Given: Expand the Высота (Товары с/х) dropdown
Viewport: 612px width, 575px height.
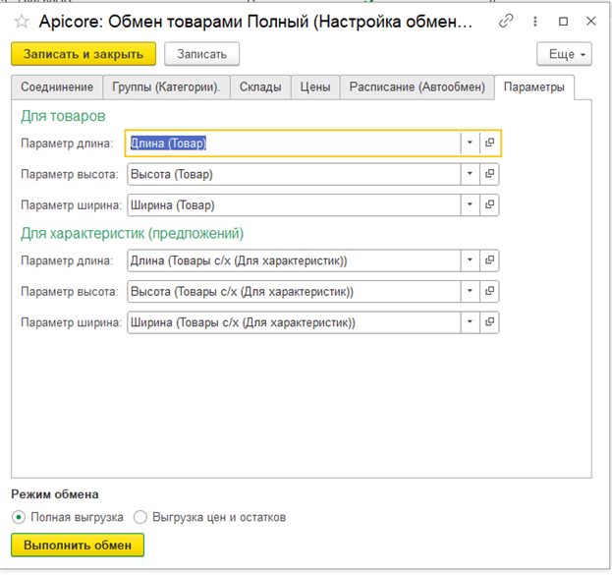Looking at the screenshot, I should pos(470,291).
